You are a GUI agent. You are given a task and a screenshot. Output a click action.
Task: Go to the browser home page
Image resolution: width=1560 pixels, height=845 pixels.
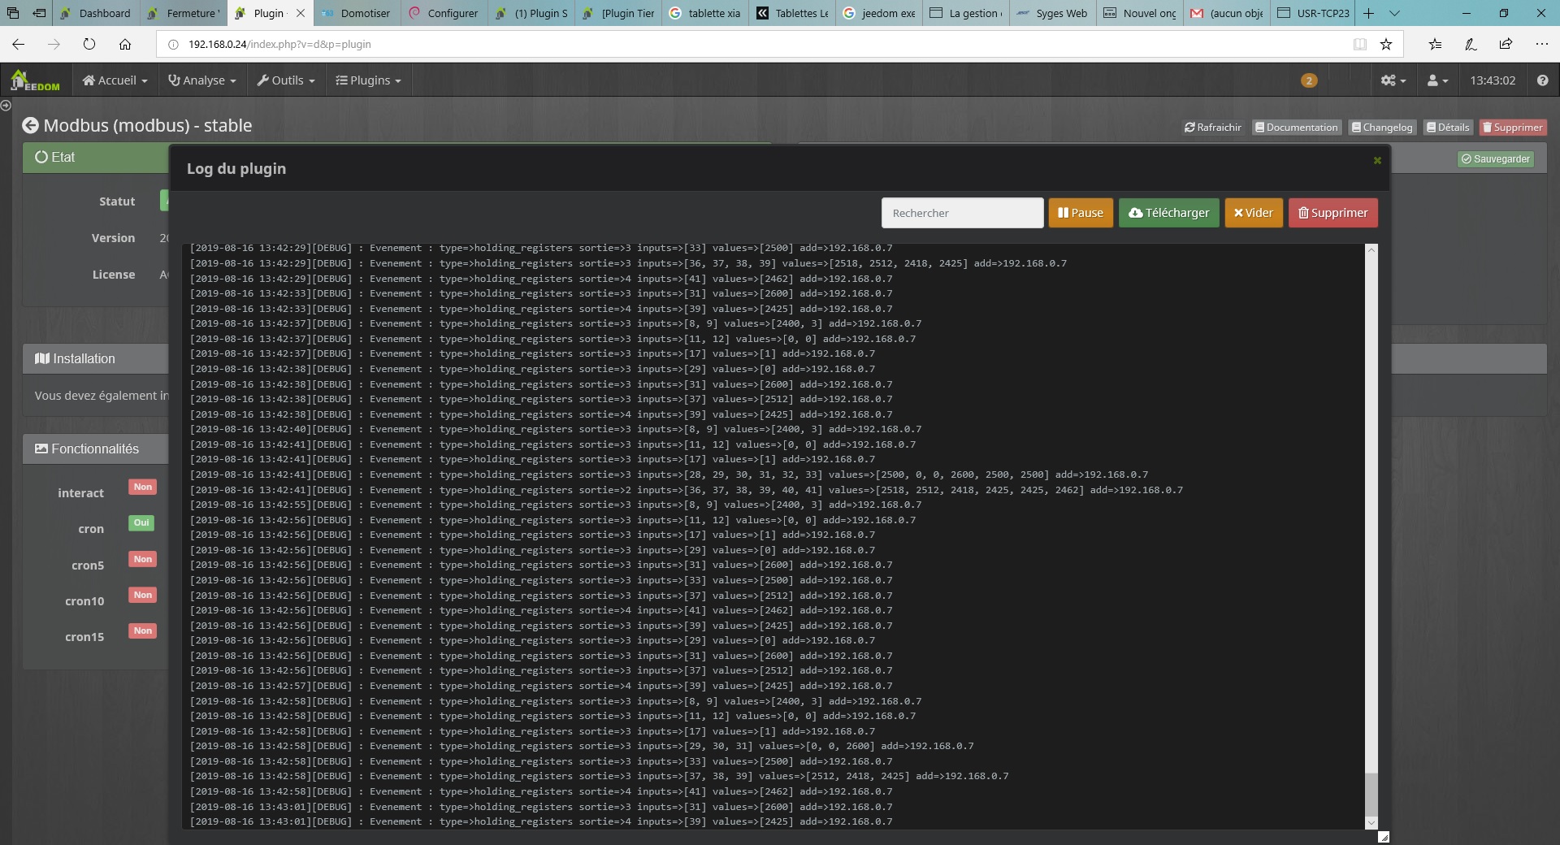tap(125, 44)
